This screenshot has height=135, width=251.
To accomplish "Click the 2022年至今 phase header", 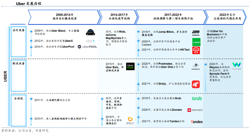I will point(227,17).
